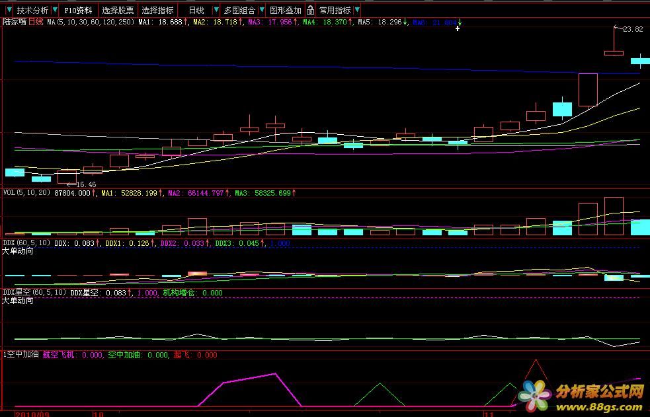Toggle the padlock icon in toolbar
Screen dimensions: 650x417
[x=310, y=10]
